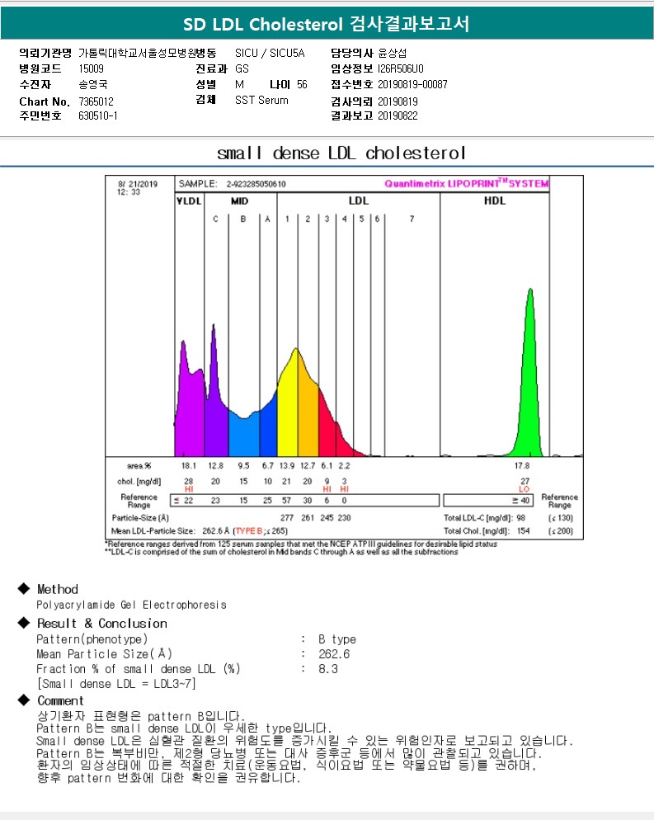Select clinical info code 'I26R506U0'
This screenshot has width=654, height=820.
401,68
